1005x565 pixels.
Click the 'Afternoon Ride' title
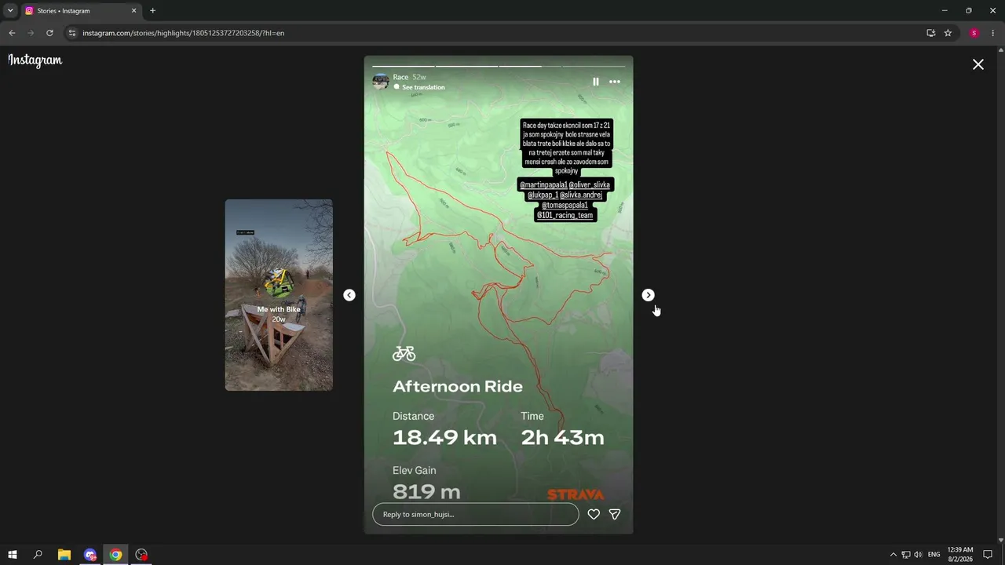tap(458, 386)
